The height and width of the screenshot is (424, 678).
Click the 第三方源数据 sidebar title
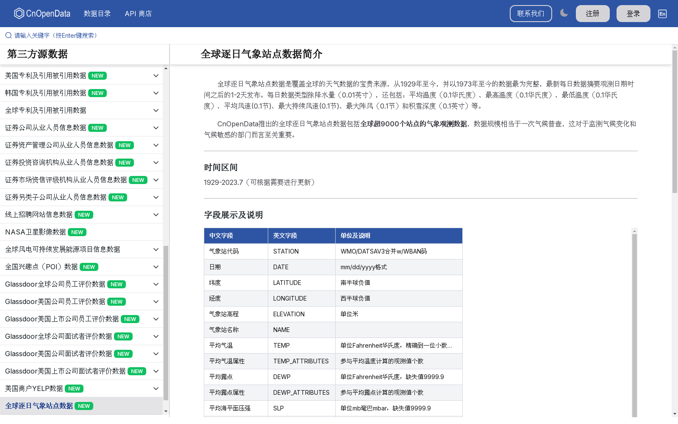pos(37,54)
